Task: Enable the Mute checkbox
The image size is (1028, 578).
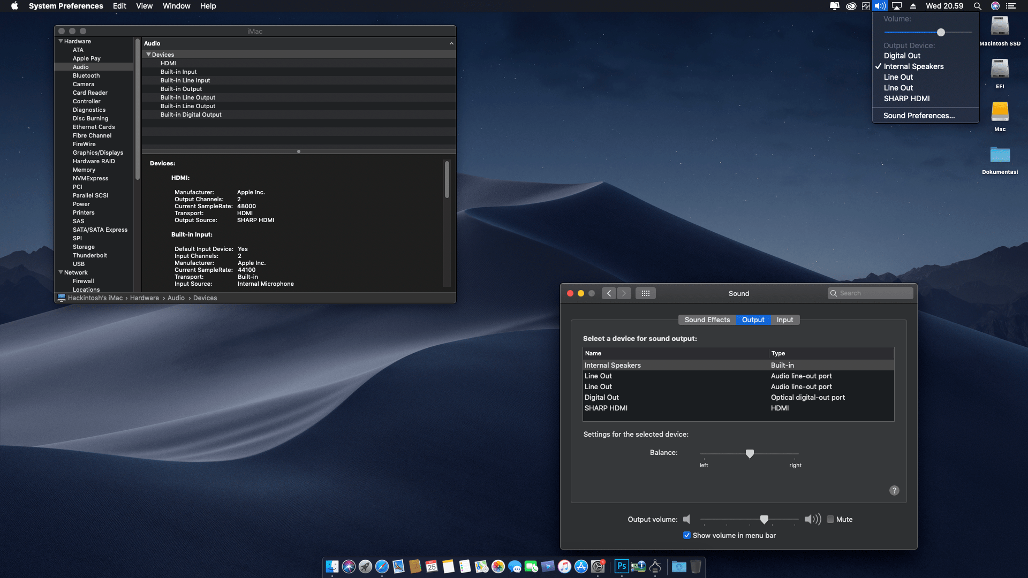Action: click(x=830, y=519)
